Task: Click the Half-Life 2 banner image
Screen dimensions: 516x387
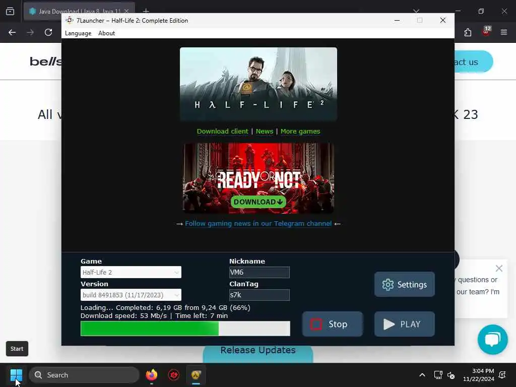Action: coord(259,84)
